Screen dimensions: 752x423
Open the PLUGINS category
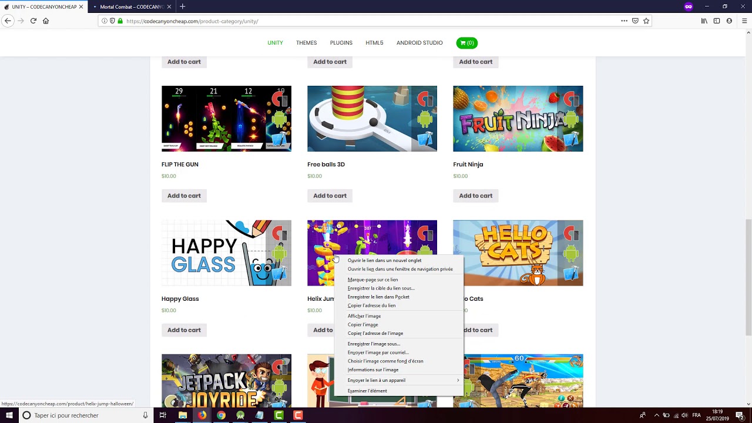(x=341, y=43)
